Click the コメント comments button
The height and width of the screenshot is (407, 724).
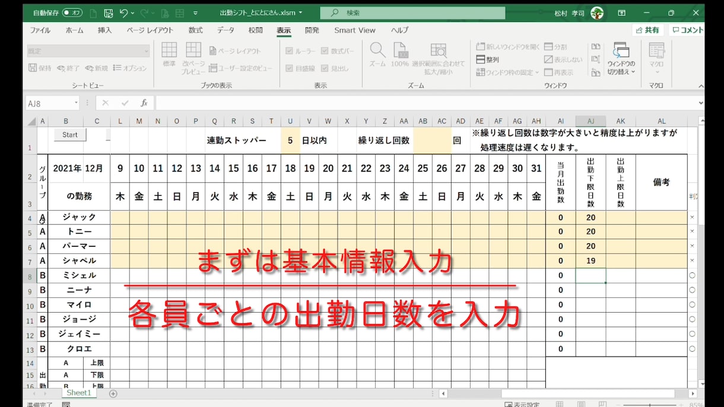[x=687, y=30]
